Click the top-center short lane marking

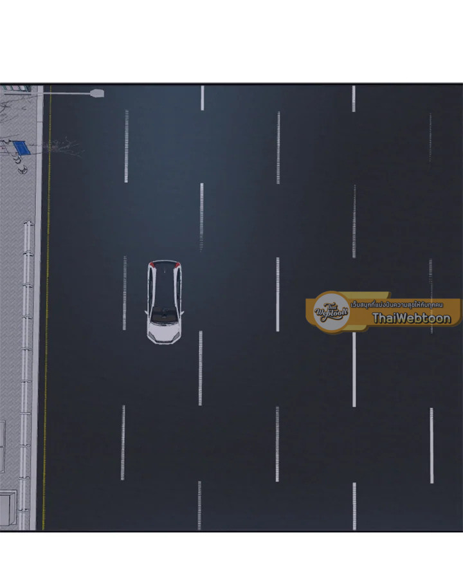(x=203, y=98)
